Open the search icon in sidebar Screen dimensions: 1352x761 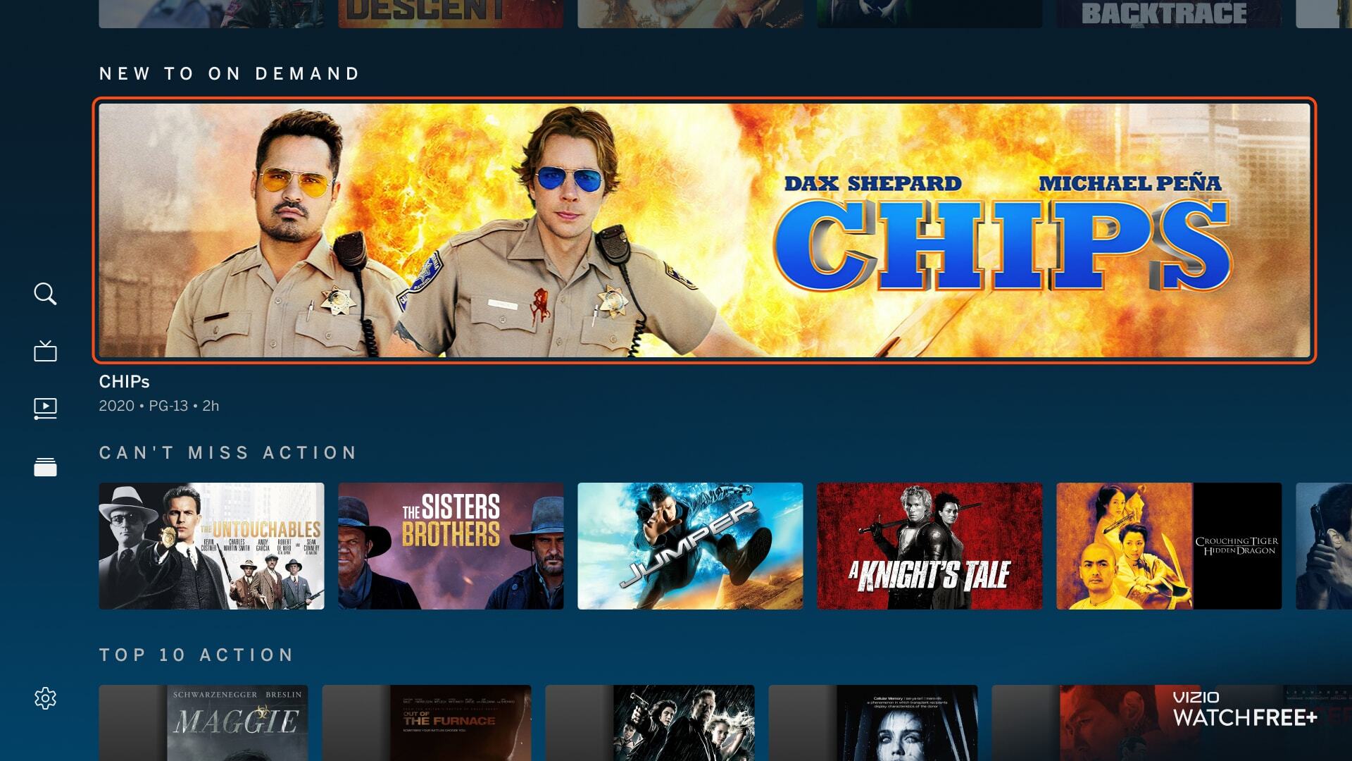tap(45, 294)
